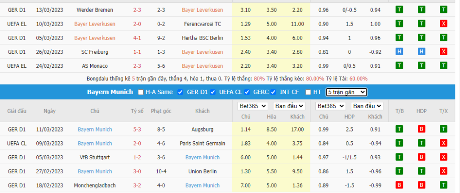Click the red X badge in VfB Stuttgart row
Image resolution: width=460 pixels, height=193 pixels.
coord(443,157)
